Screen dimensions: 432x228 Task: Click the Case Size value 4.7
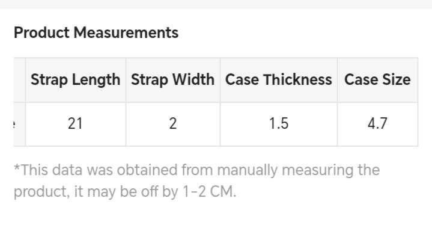click(x=377, y=123)
